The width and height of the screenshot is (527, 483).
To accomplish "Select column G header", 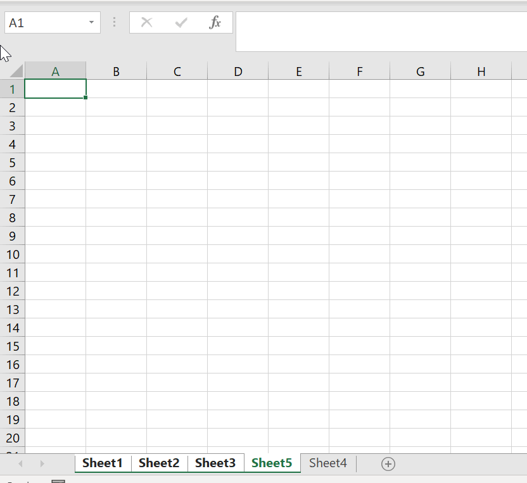I will click(x=421, y=71).
